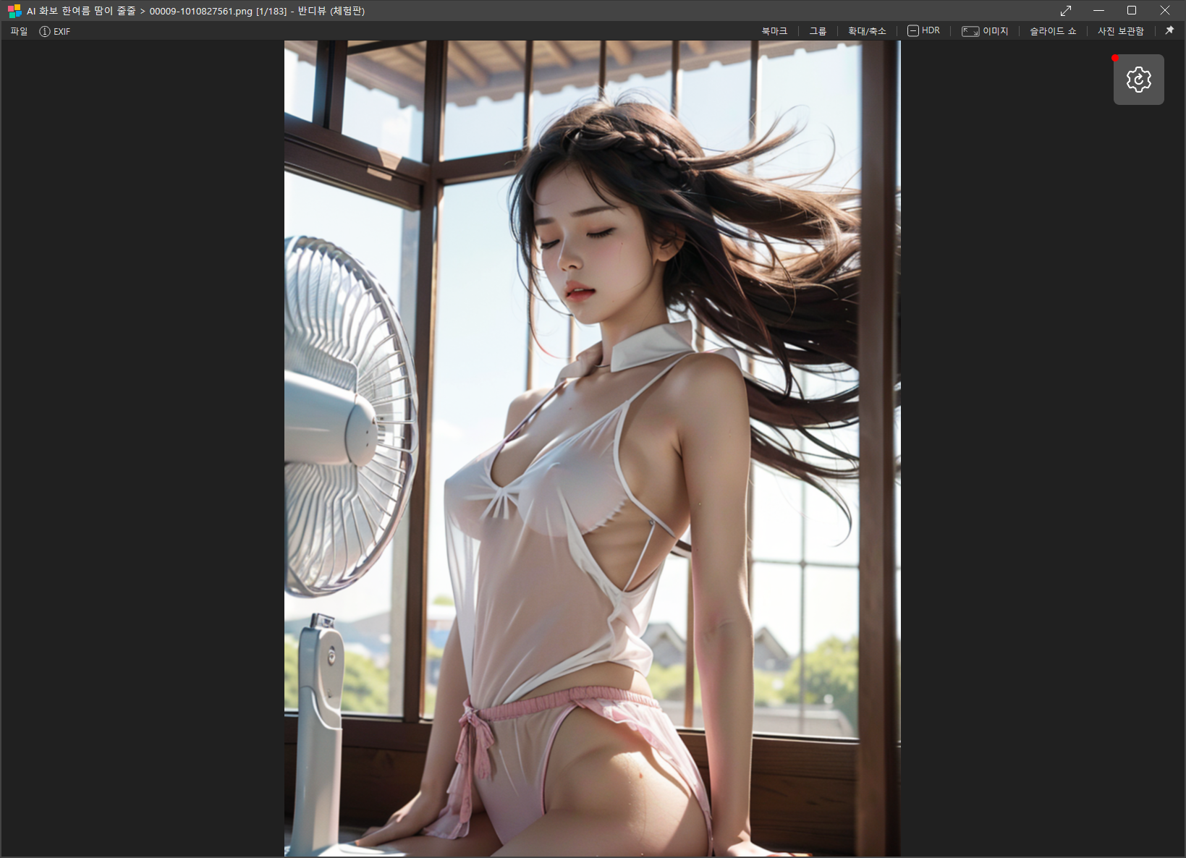1186x858 pixels.
Task: Click the 이미지 resize icon
Action: tap(970, 31)
